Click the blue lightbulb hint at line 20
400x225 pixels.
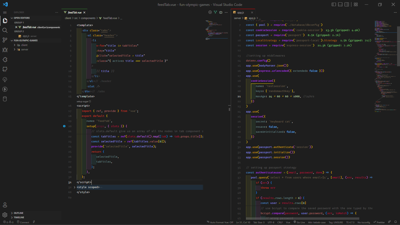coord(64,126)
